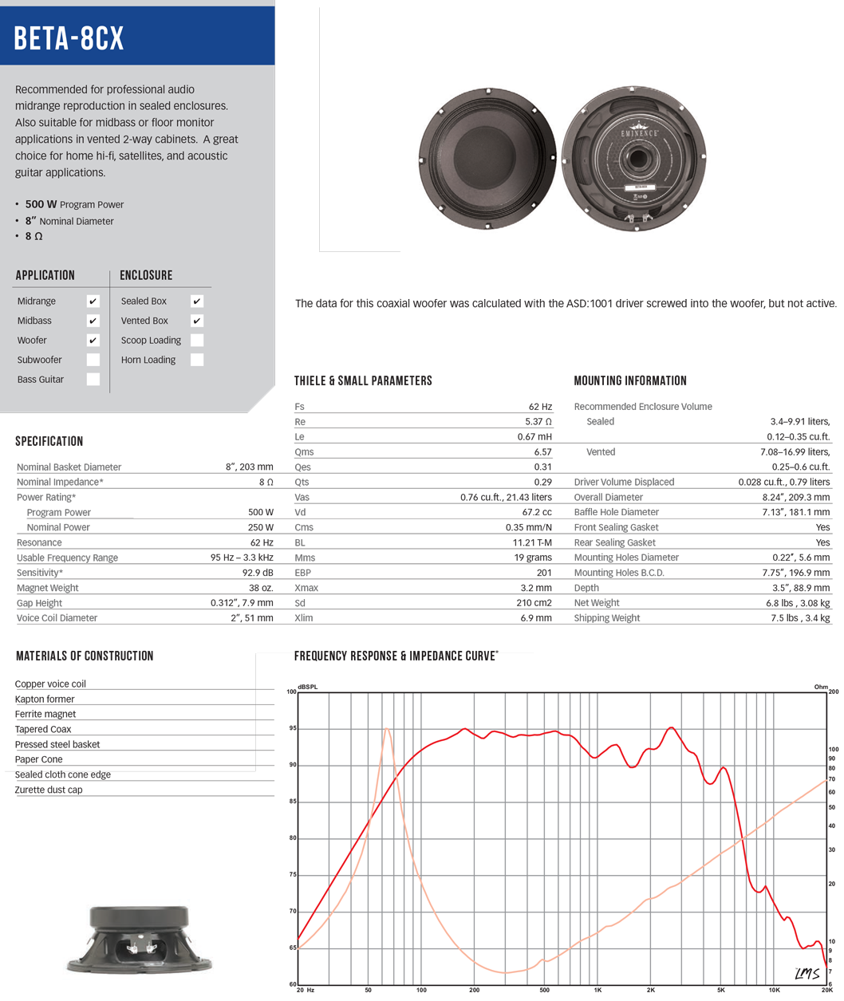The image size is (844, 1001).
Task: Select the Xmax value '3.2 mm'
Action: pos(538,588)
